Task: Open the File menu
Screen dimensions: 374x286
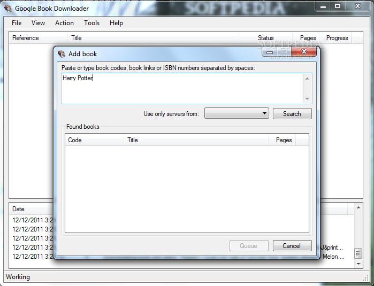Action: click(x=17, y=23)
